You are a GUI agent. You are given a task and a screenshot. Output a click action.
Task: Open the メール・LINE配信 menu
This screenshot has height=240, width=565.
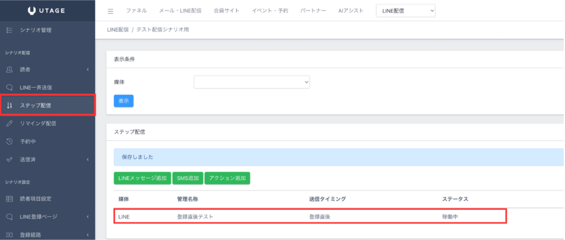point(180,11)
